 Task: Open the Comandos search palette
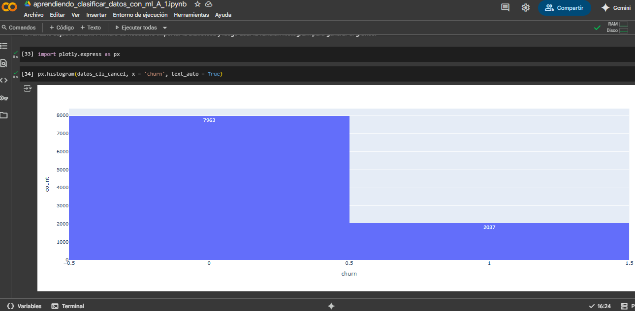pos(19,28)
